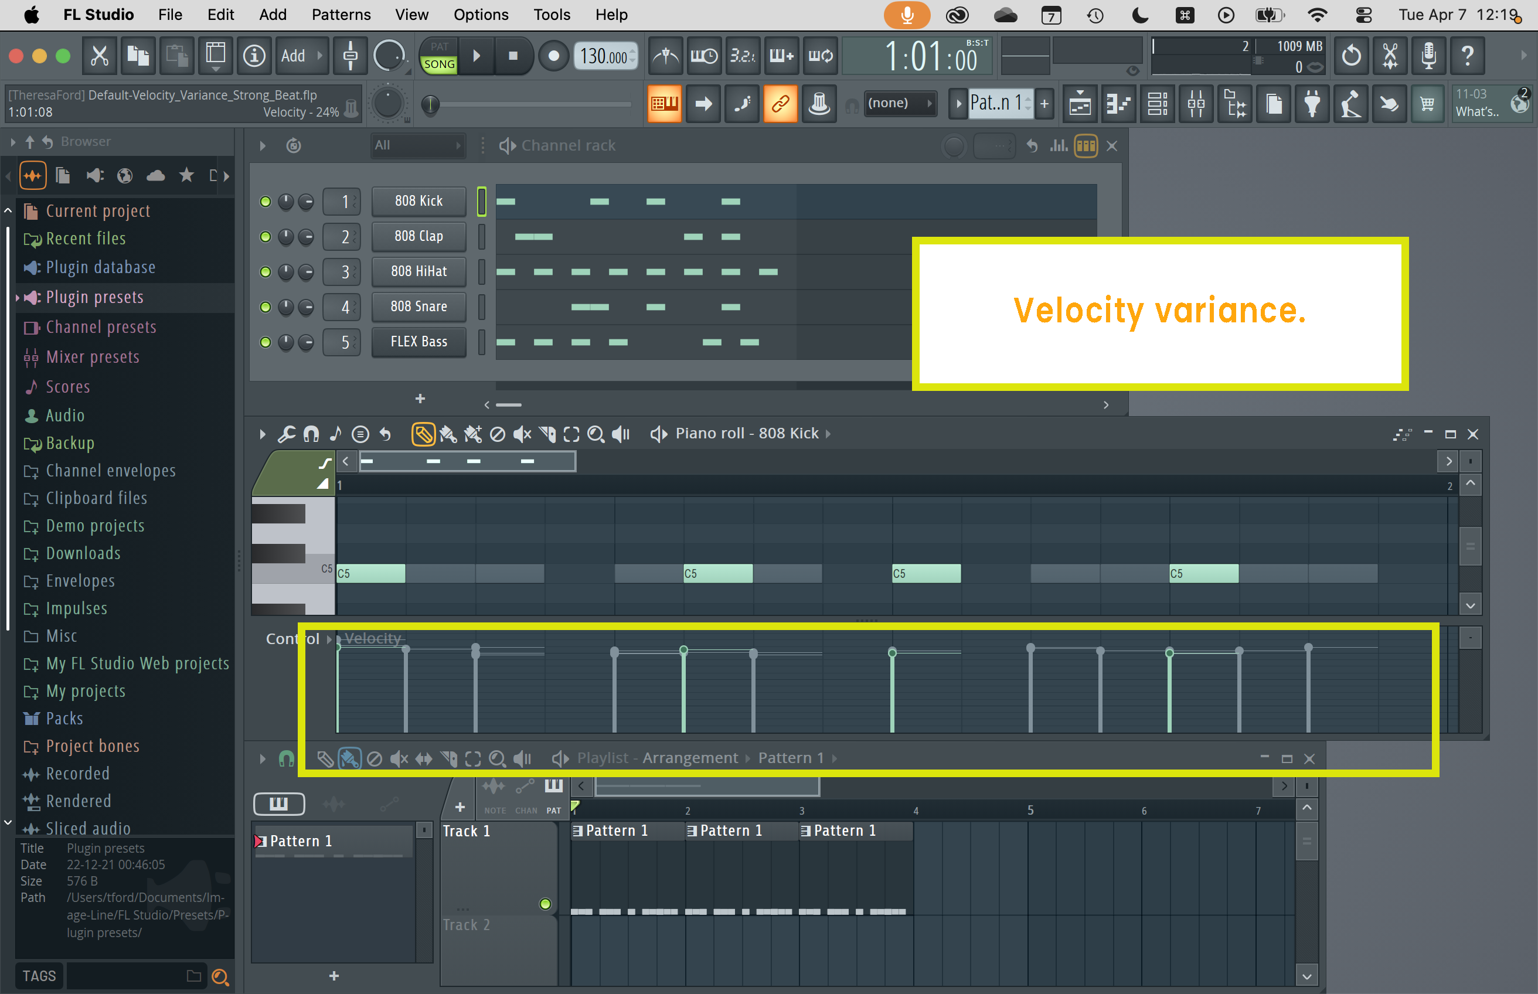The height and width of the screenshot is (994, 1538).
Task: Open the Playlist view button
Action: (x=1080, y=103)
